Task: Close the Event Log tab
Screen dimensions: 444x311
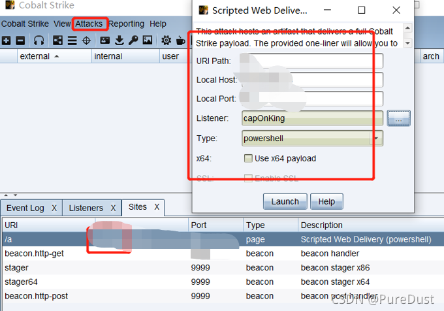Action: 54,208
